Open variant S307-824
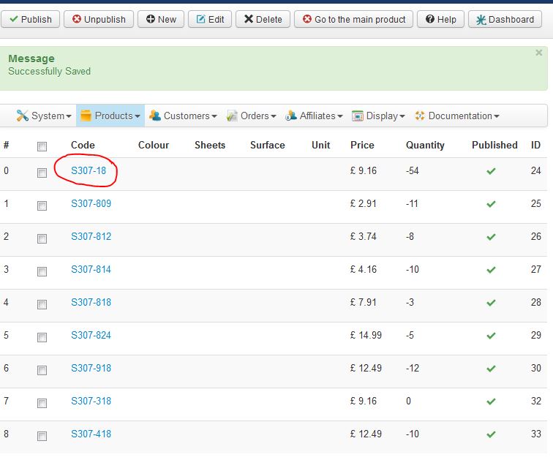The image size is (553, 460). pyautogui.click(x=91, y=335)
